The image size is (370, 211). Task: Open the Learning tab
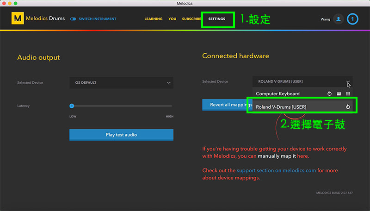click(154, 19)
